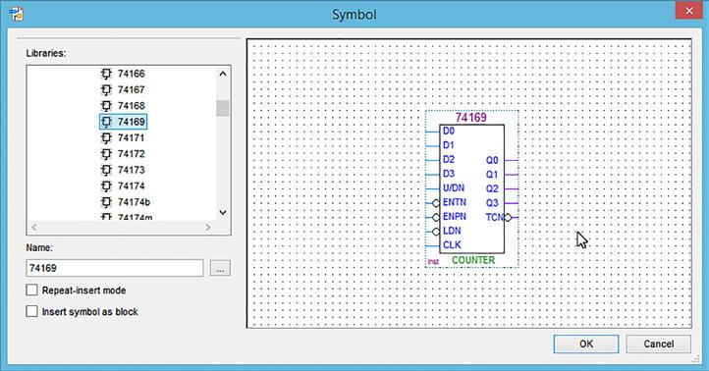Viewport: 709px width, 371px height.
Task: Select 74174 in the libraries tree
Action: 132,186
